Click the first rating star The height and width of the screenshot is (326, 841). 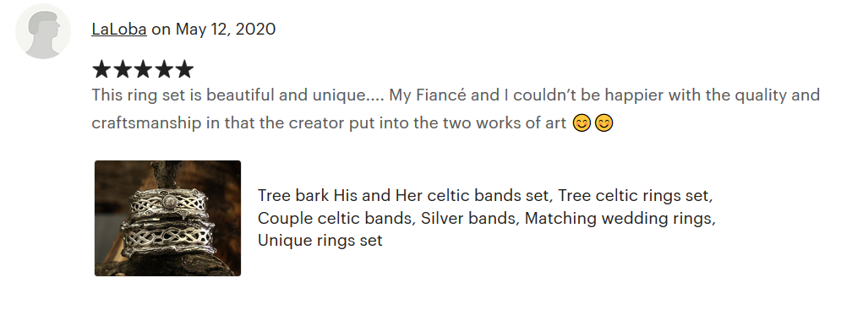[x=102, y=69]
